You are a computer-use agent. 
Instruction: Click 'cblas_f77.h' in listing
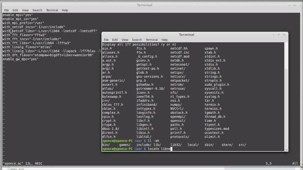click(x=113, y=104)
